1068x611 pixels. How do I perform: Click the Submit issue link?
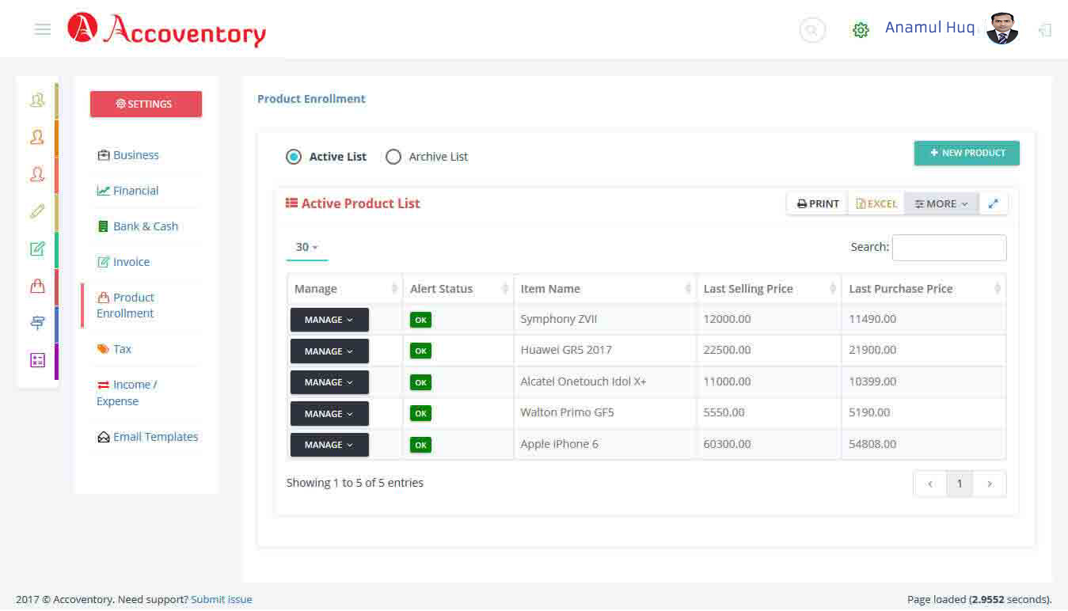pyautogui.click(x=222, y=599)
